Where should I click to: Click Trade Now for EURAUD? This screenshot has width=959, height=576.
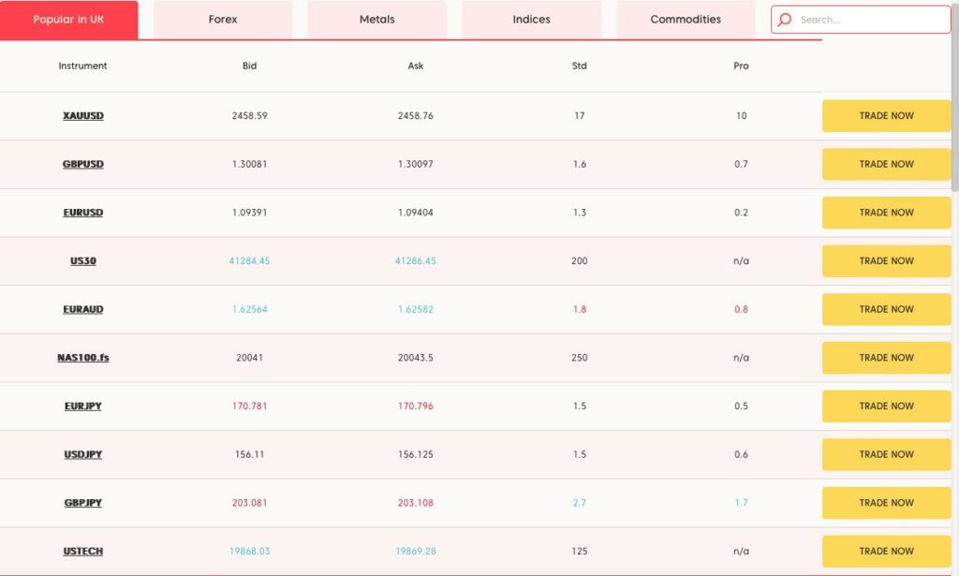885,309
